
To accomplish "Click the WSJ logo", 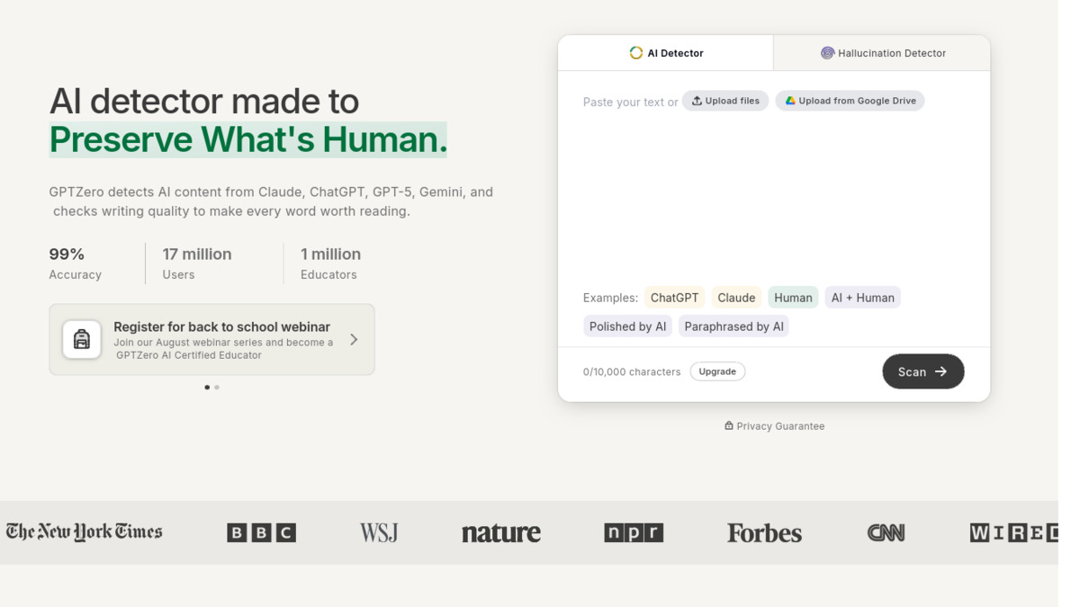I will click(379, 533).
